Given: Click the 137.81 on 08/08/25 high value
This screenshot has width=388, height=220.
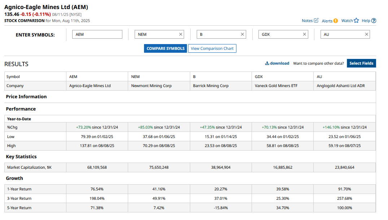Looking at the screenshot, I should pos(97,146).
